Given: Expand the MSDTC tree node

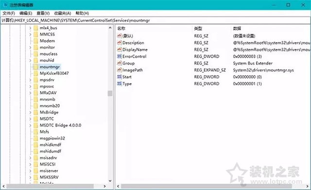Looking at the screenshot, I should (30, 119).
